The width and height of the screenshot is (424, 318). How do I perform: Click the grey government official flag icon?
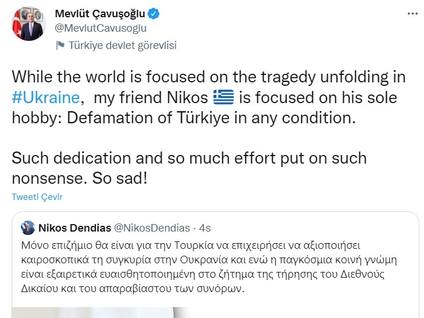click(59, 46)
